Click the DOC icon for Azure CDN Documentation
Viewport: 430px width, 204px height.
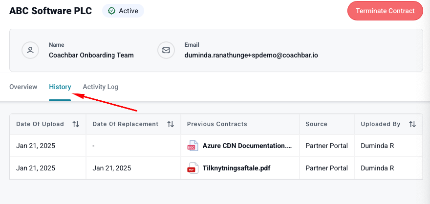(192, 146)
